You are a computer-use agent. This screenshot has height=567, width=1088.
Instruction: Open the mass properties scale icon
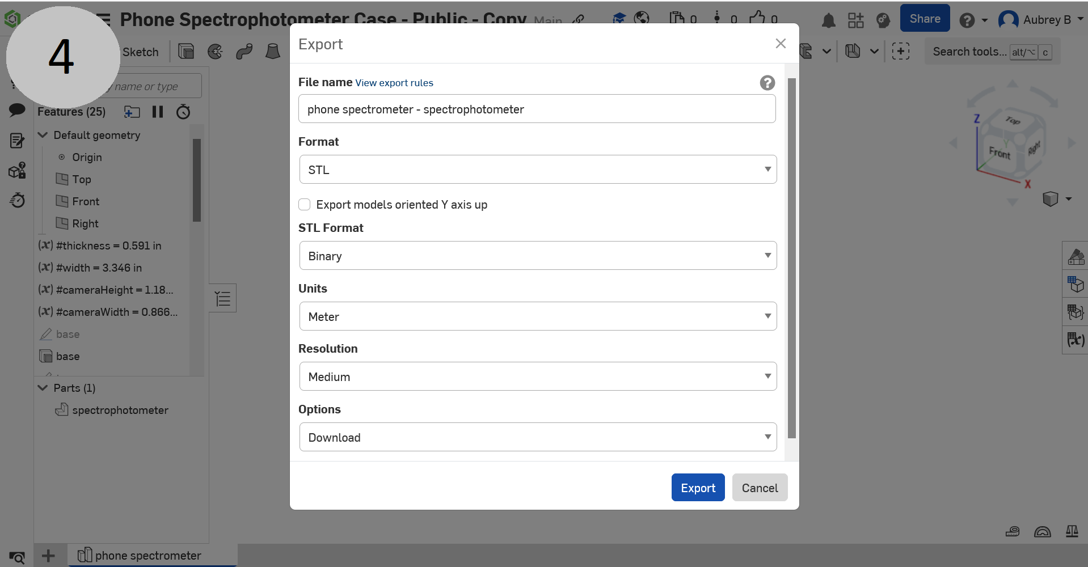pyautogui.click(x=1072, y=531)
